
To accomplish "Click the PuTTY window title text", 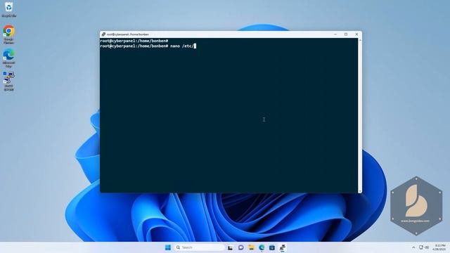I will (128, 34).
